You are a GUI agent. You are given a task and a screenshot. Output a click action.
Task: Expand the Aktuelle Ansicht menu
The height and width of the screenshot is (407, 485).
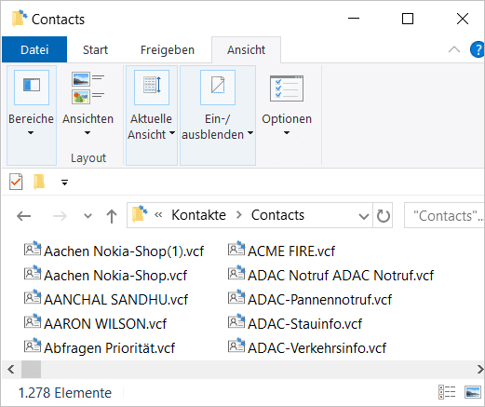pos(172,134)
